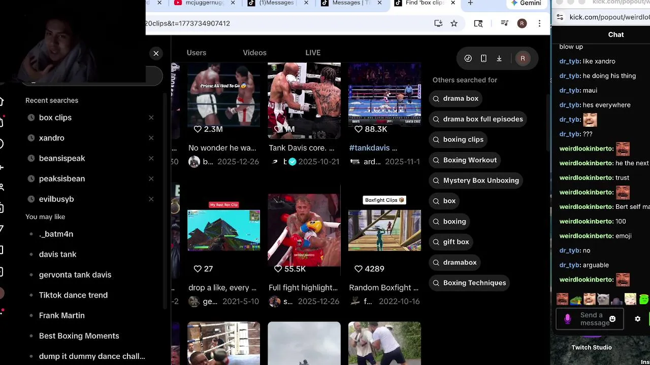Click the magnifier icon beside 'boxing'

[x=436, y=222]
